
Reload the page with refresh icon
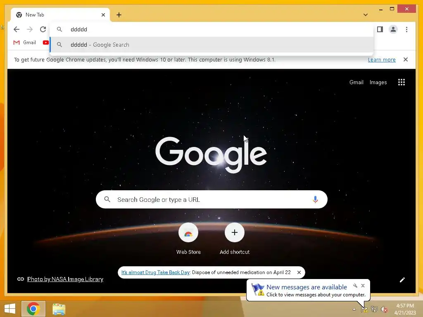pos(43,29)
